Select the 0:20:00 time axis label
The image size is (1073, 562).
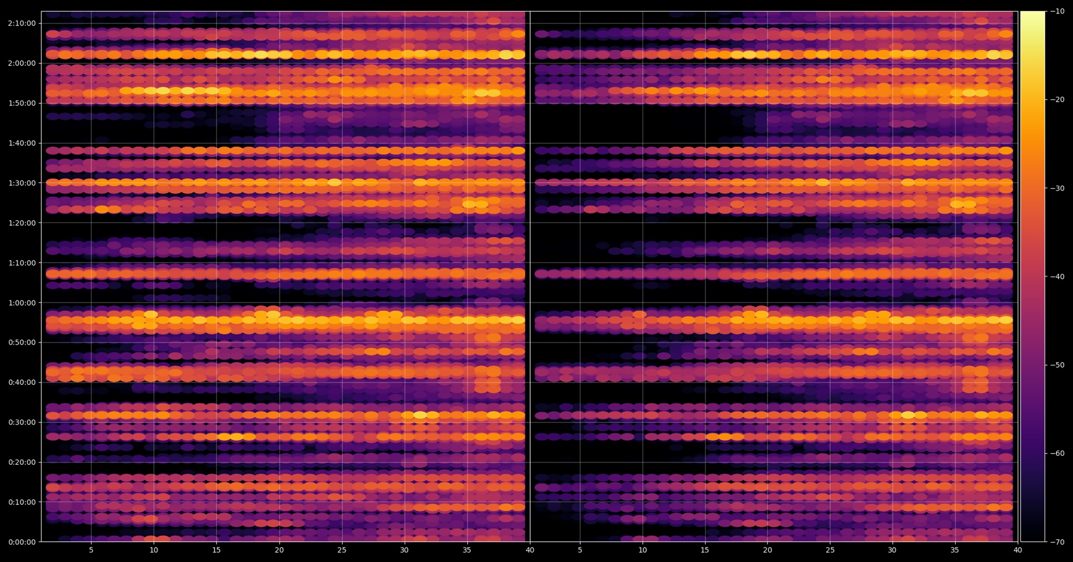tap(22, 462)
